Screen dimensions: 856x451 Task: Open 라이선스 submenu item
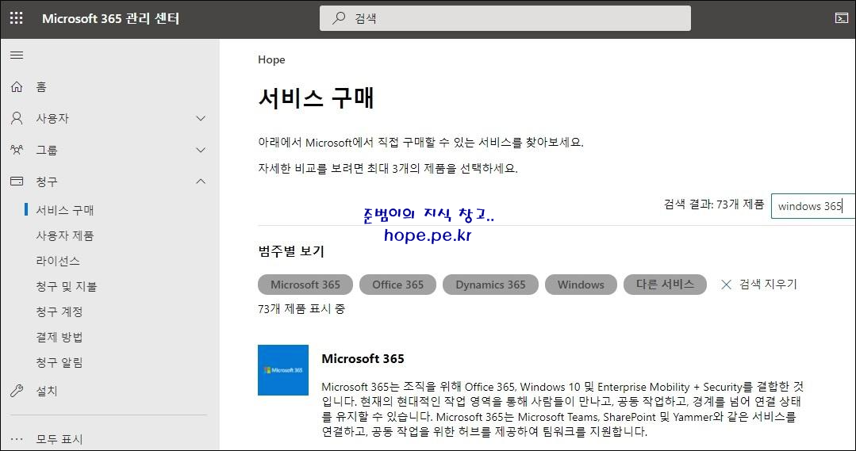(x=58, y=262)
